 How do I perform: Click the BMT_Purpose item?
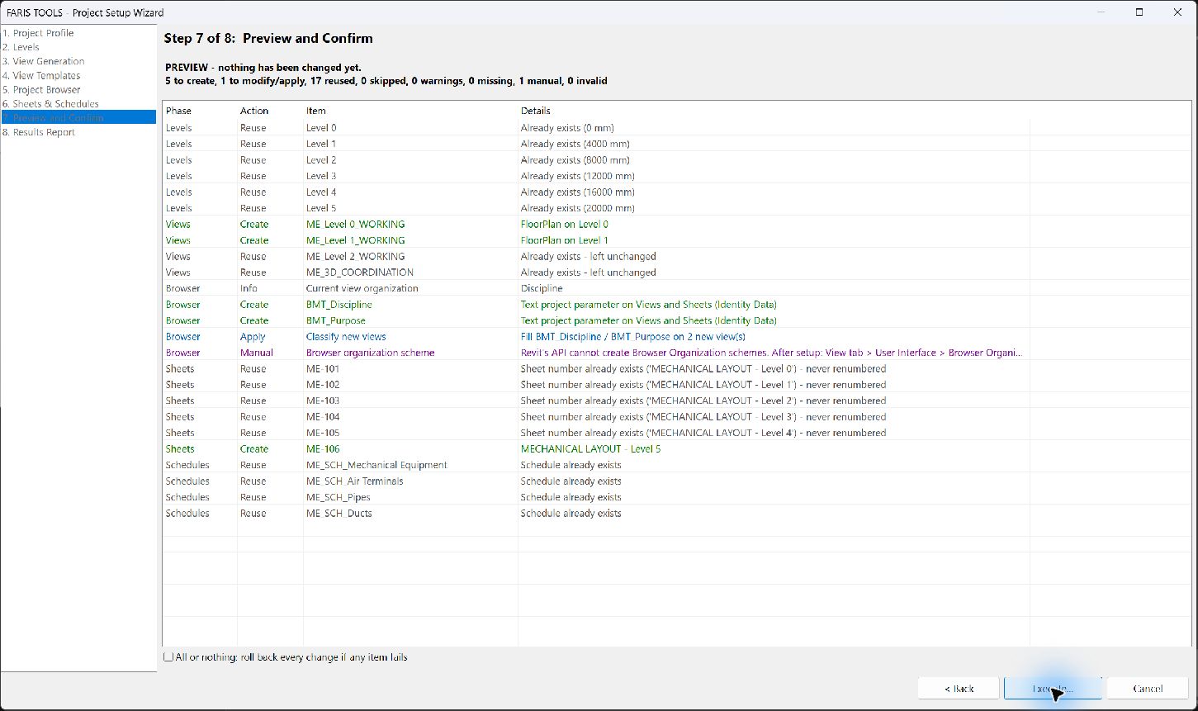pos(336,320)
